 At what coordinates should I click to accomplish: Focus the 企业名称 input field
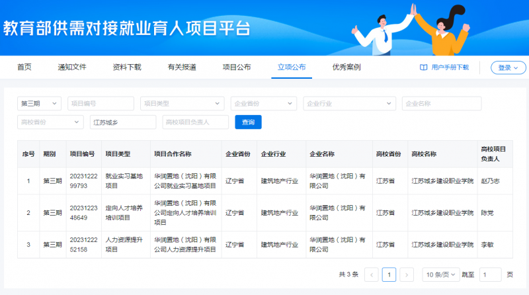tap(441, 104)
